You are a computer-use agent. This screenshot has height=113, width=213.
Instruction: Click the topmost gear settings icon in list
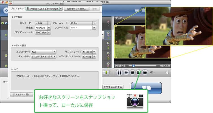(x=108, y=33)
